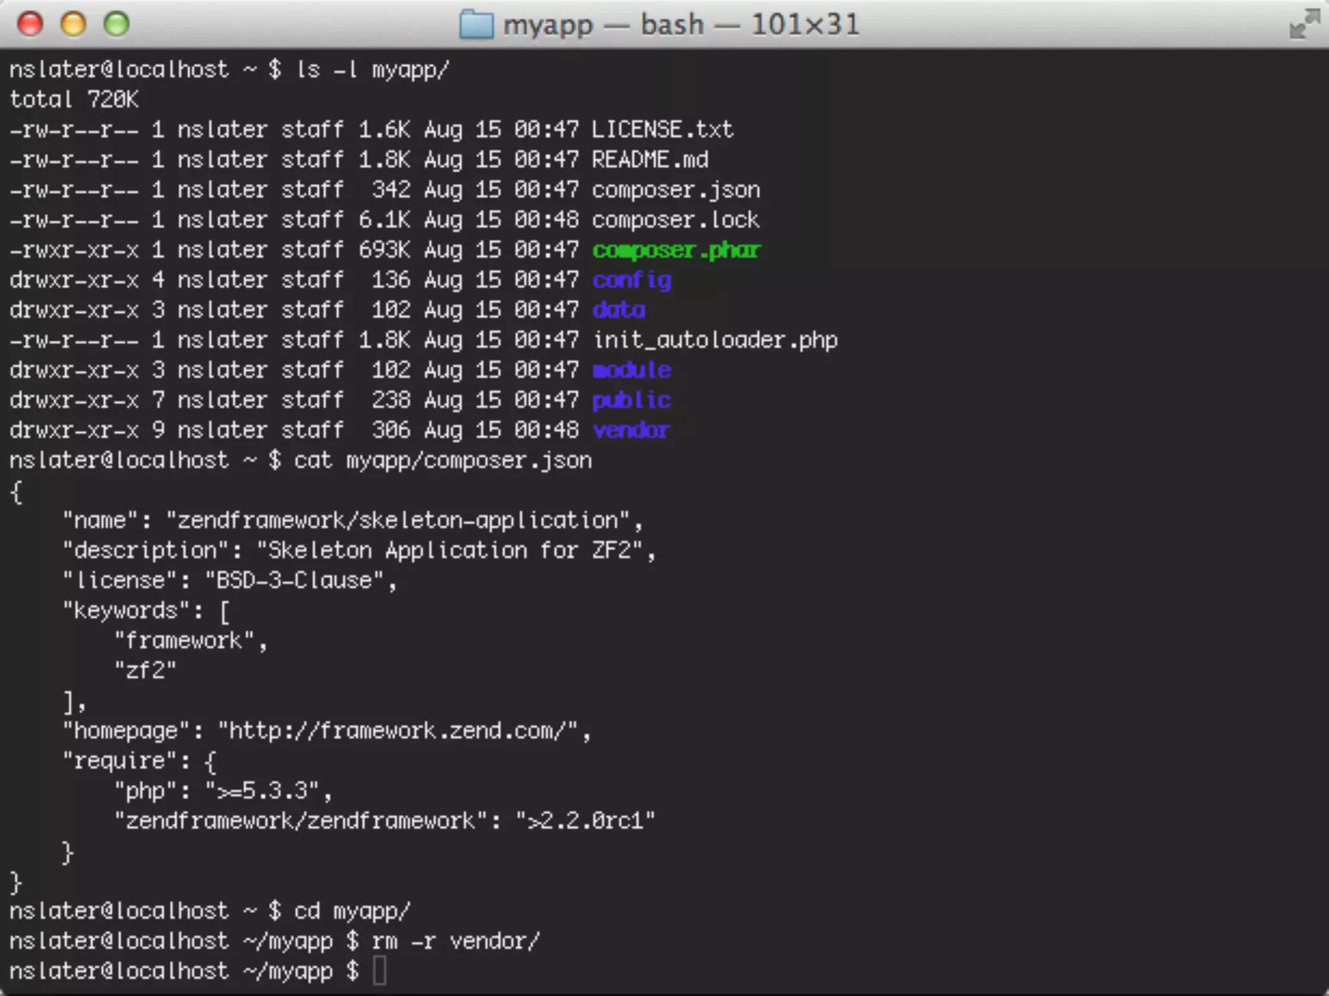This screenshot has width=1329, height=996.
Task: Click the init_autoloader.php filename
Action: point(715,340)
